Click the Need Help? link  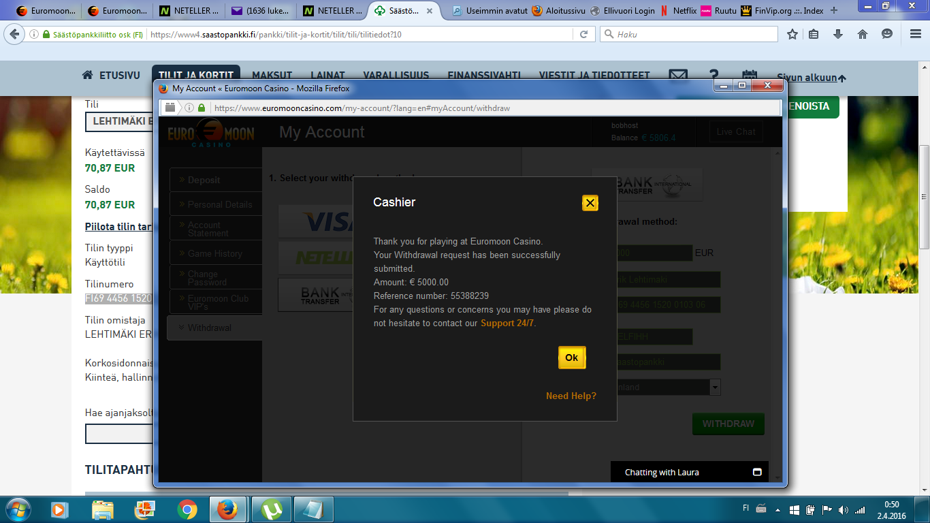[571, 396]
